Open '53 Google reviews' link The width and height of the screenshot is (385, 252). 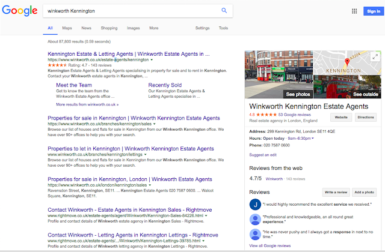pyautogui.click(x=294, y=115)
